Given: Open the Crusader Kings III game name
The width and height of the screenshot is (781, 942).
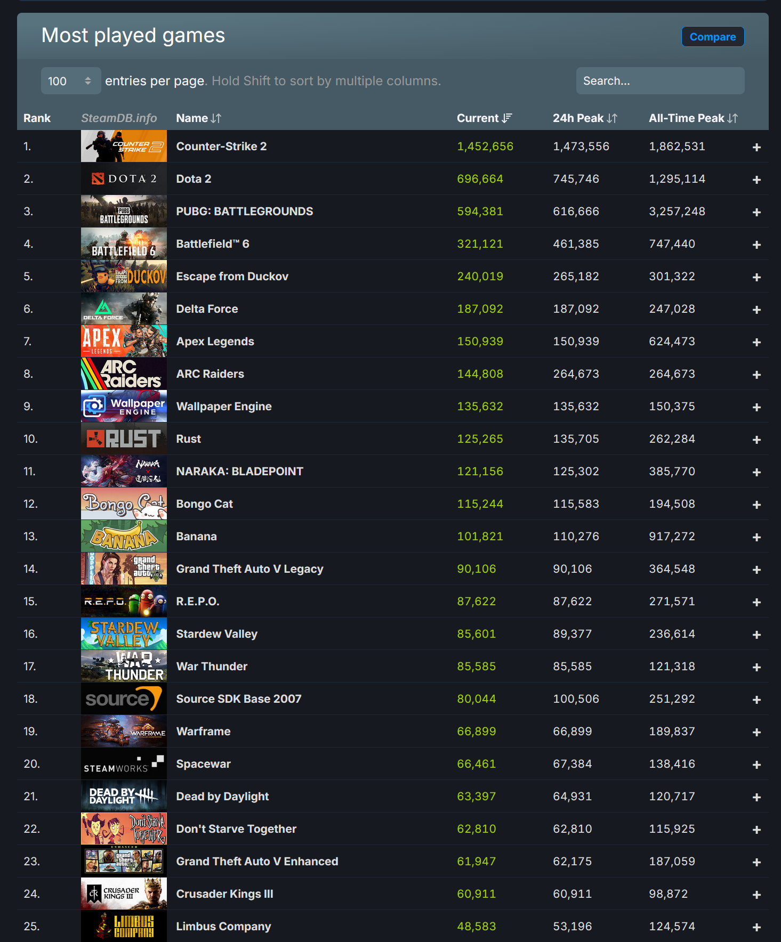Looking at the screenshot, I should [224, 894].
